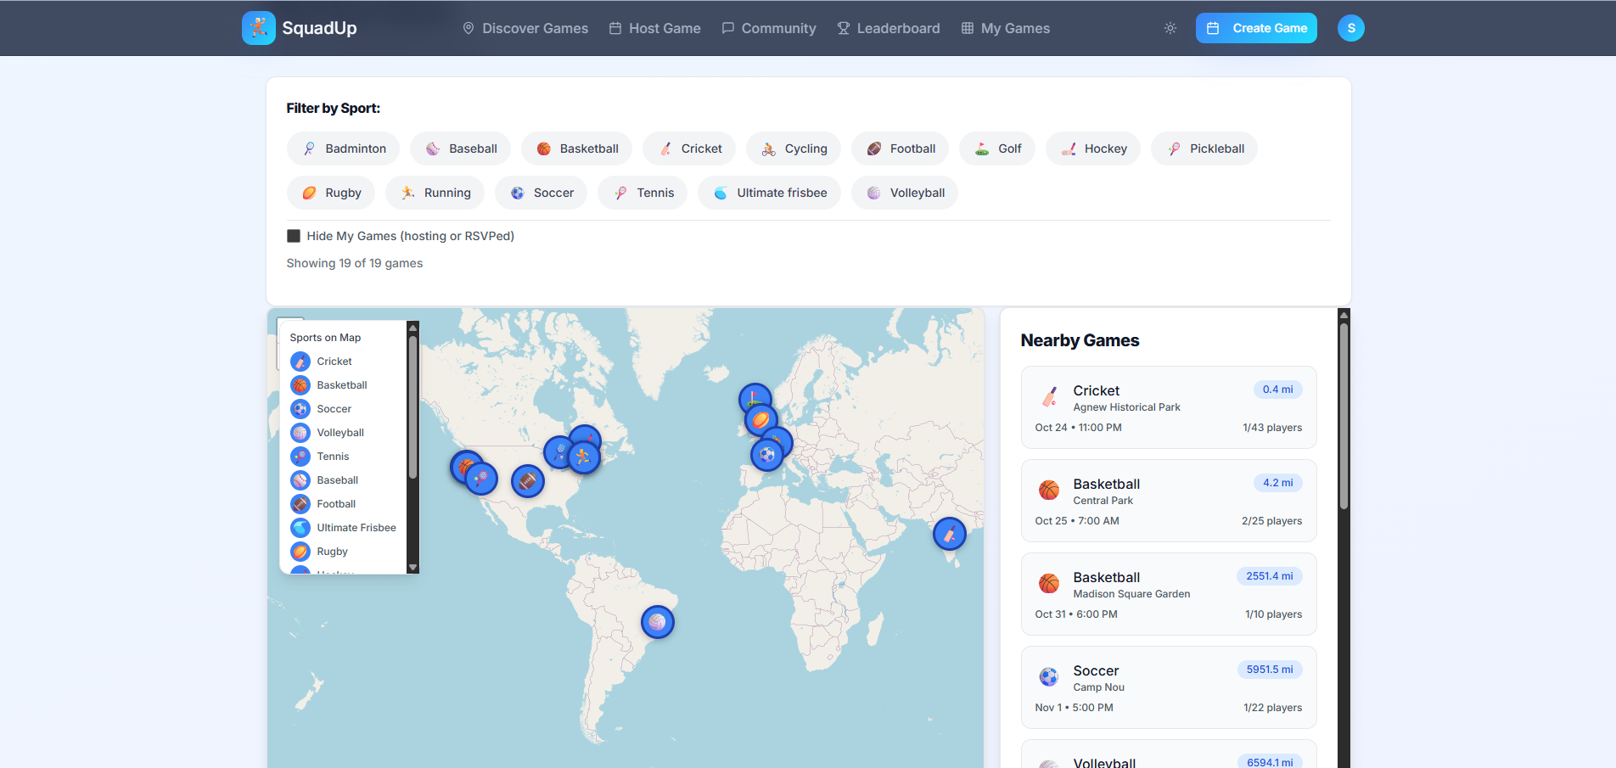The image size is (1616, 768).
Task: Toggle the light/dark theme sun icon
Action: pyautogui.click(x=1170, y=28)
